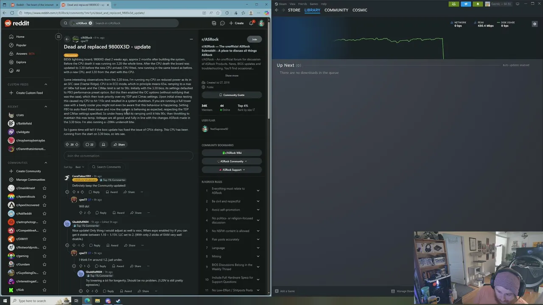Favorite r/AskReddit with its star

pos(45,213)
